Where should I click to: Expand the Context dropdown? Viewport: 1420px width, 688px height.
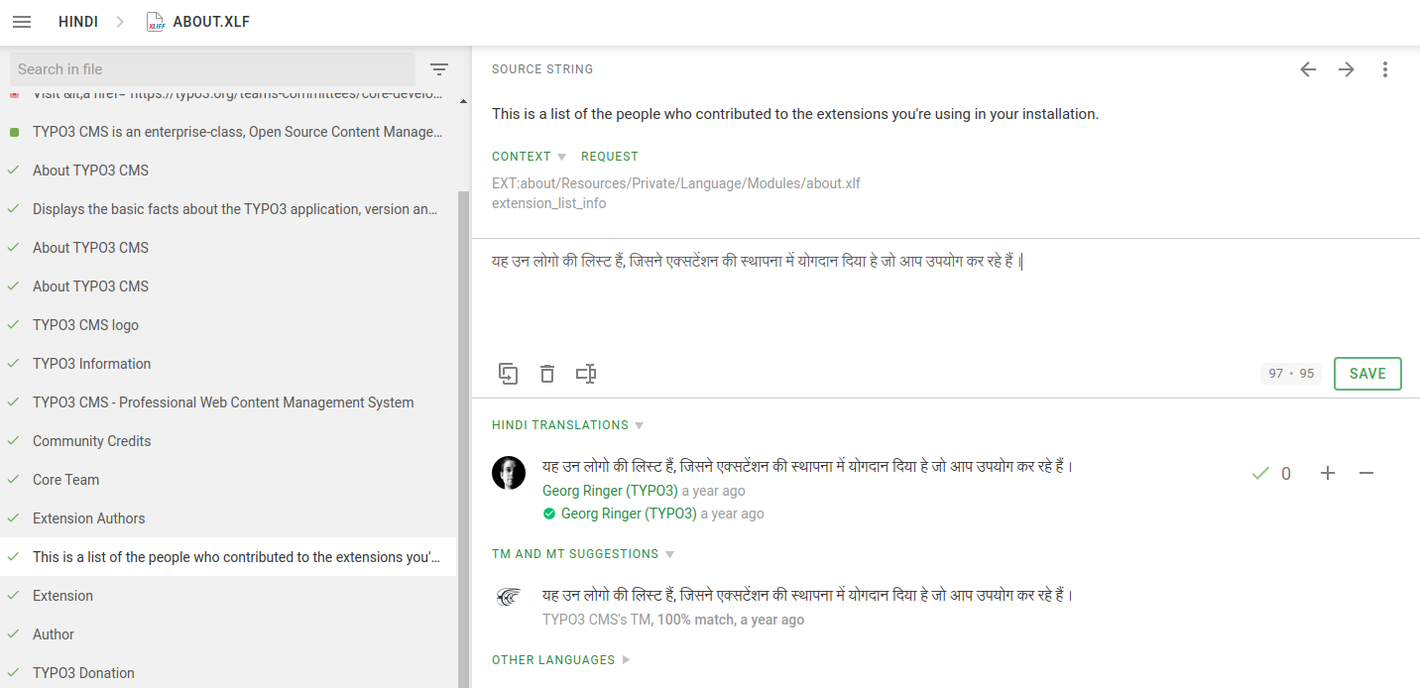tap(530, 157)
